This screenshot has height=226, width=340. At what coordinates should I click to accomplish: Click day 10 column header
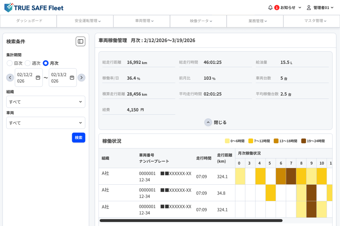tap(322, 163)
